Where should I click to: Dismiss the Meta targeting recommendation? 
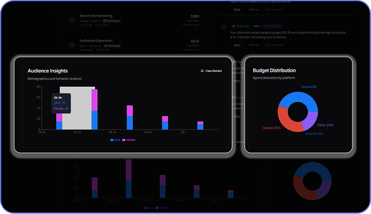point(254,45)
